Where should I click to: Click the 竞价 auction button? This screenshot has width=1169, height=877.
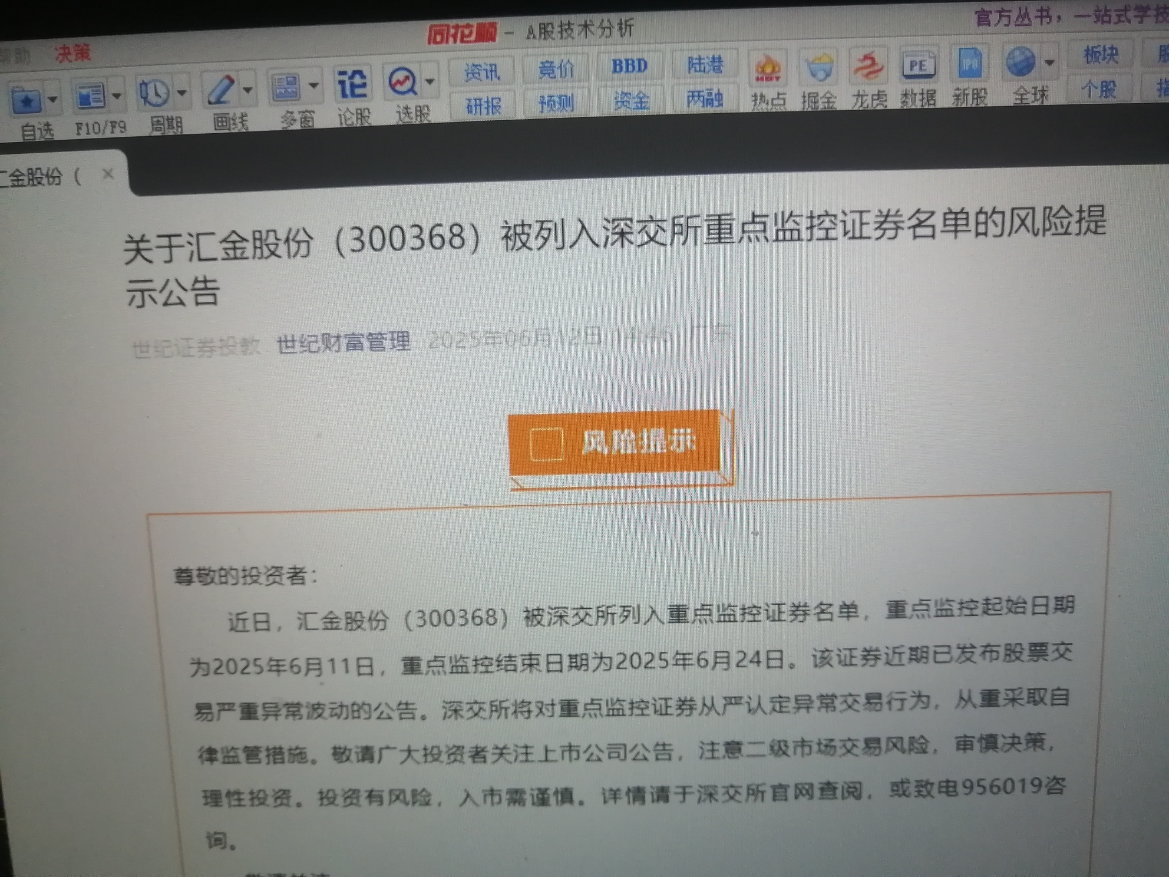point(556,70)
